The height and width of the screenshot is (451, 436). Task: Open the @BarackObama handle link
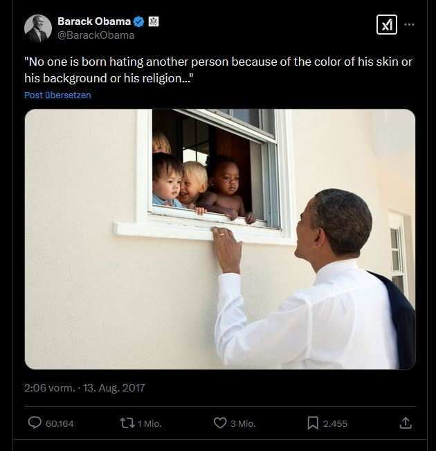click(96, 35)
